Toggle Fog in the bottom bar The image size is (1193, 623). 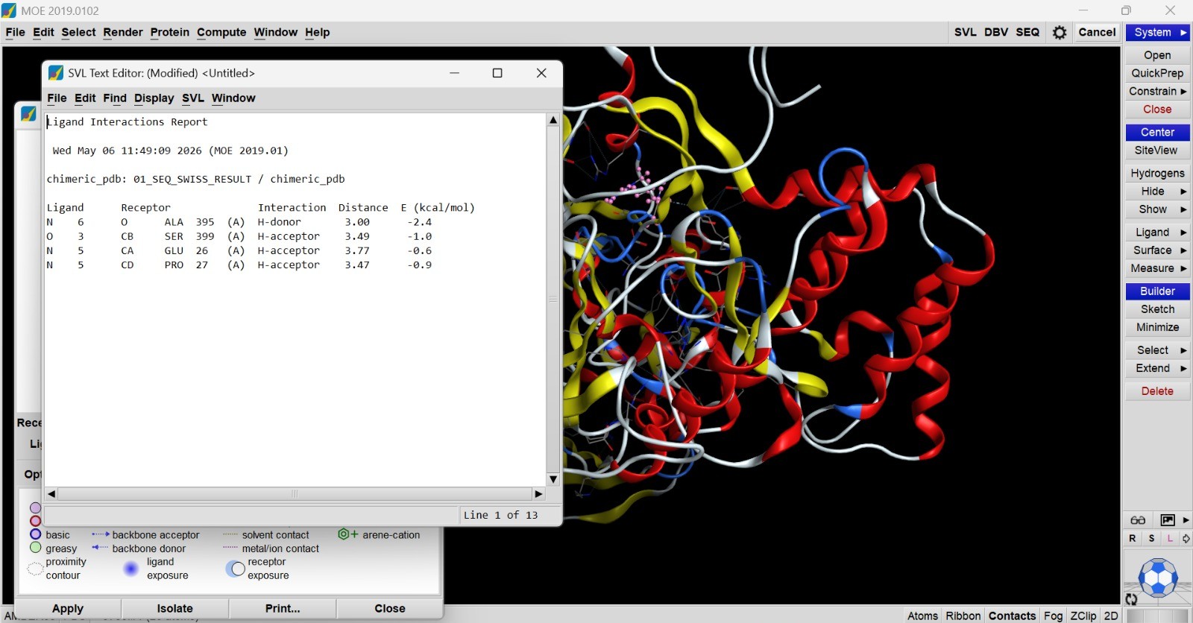coord(1053,616)
